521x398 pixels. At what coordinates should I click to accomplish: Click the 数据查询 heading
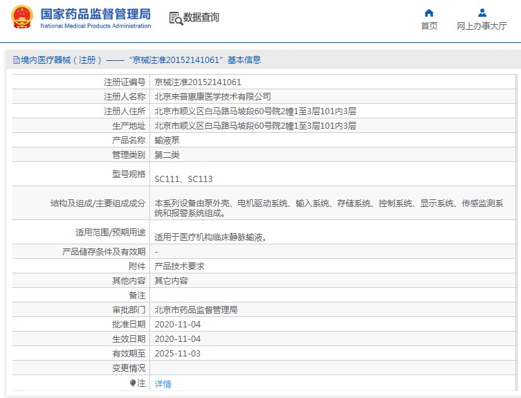point(201,17)
